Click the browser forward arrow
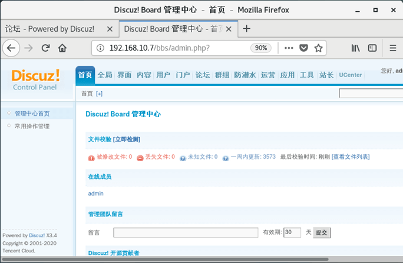 [28, 48]
